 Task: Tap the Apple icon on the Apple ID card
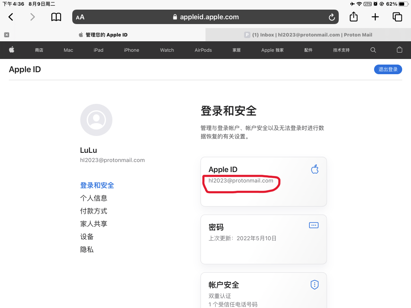[315, 169]
